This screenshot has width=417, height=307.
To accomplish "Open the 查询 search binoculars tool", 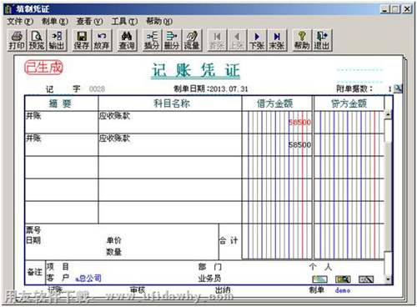I will click(127, 40).
